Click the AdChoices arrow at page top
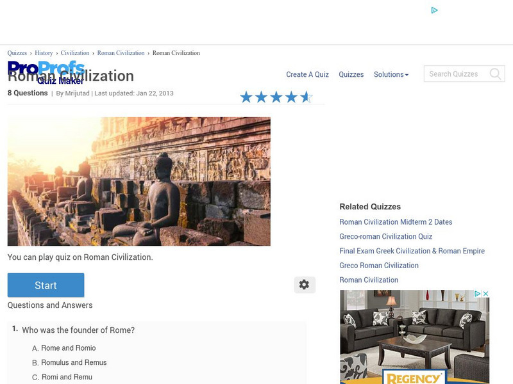 point(435,10)
